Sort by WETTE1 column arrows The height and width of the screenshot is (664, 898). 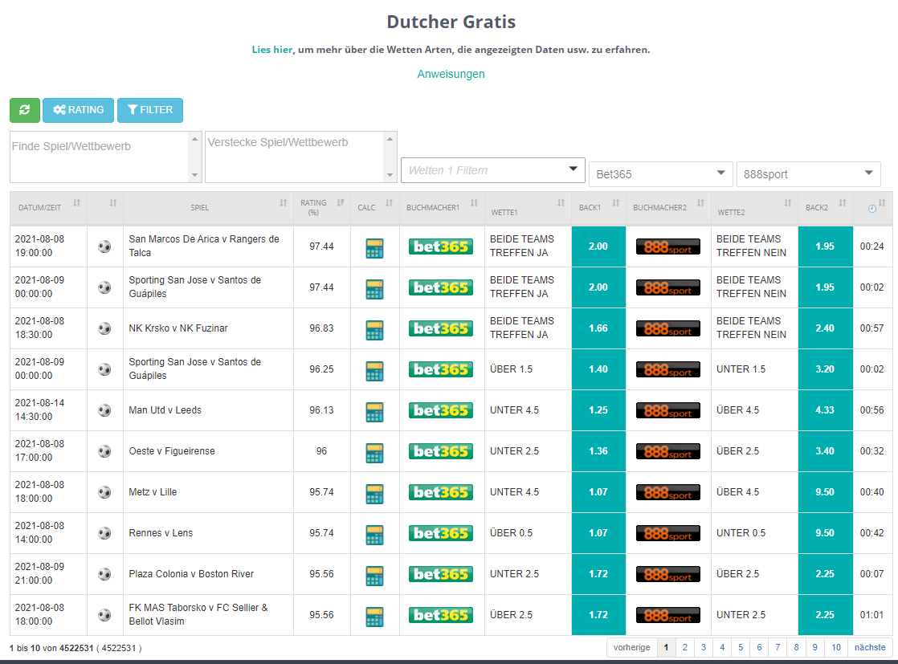point(561,202)
